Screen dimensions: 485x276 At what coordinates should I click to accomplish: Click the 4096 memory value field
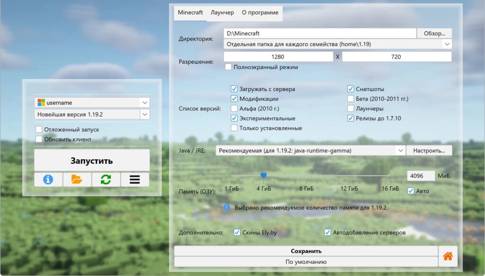click(421, 176)
